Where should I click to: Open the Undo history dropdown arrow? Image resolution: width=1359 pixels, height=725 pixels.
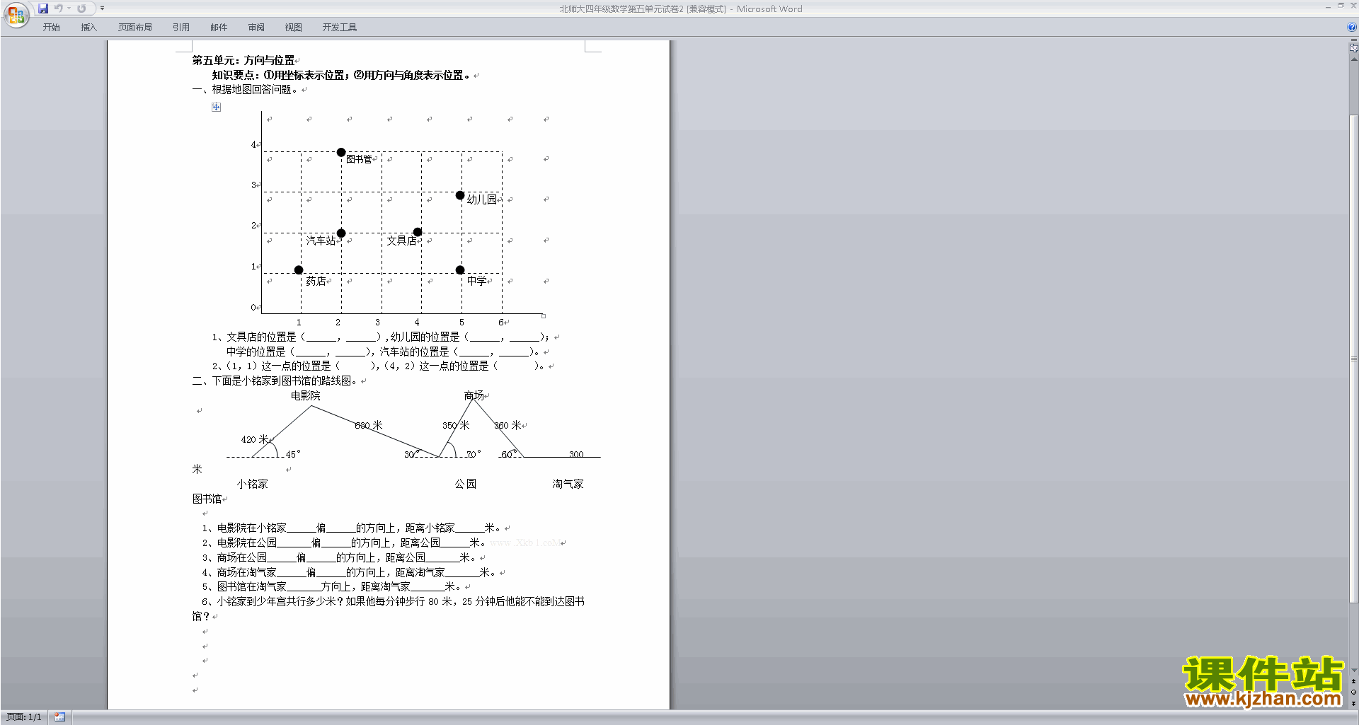[69, 8]
